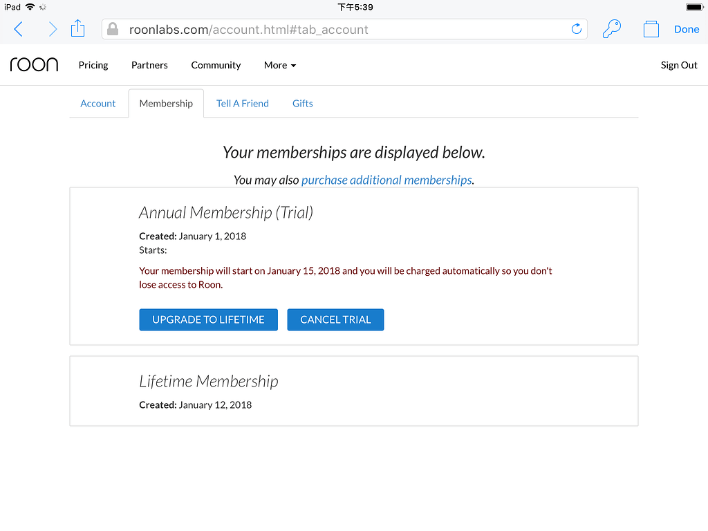Tap Cancel Trial for the annual membership
This screenshot has width=708, height=531.
point(335,319)
